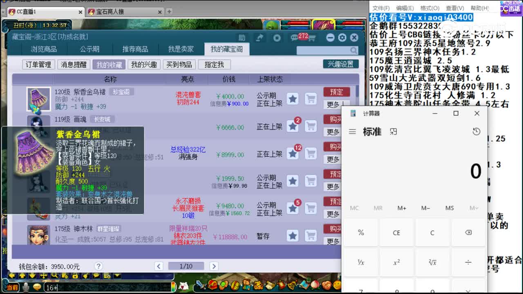Click the search magnifier icon

coord(353,50)
